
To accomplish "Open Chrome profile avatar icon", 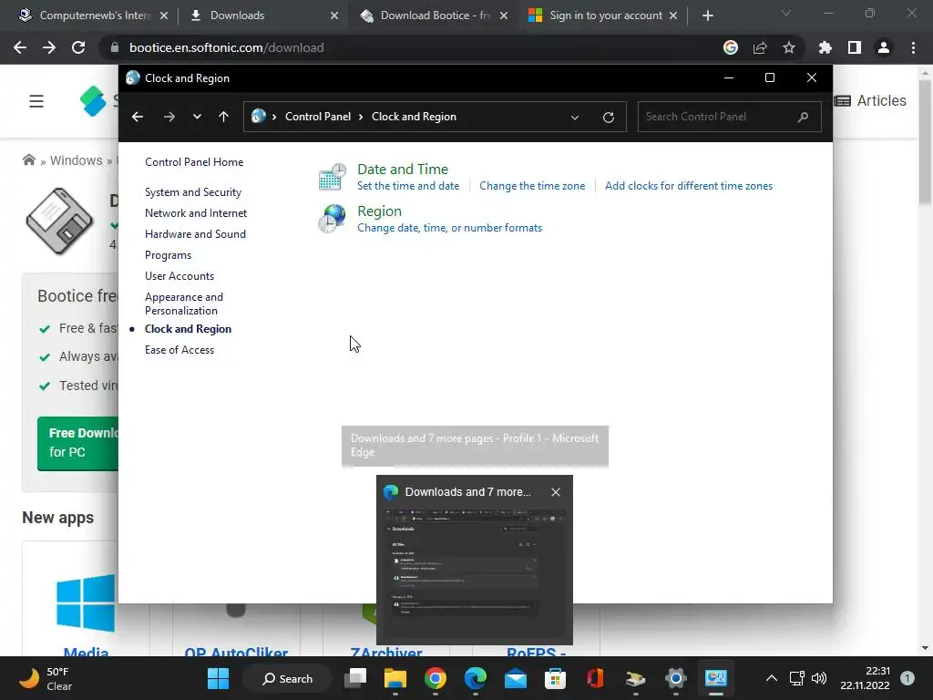I will pyautogui.click(x=883, y=47).
